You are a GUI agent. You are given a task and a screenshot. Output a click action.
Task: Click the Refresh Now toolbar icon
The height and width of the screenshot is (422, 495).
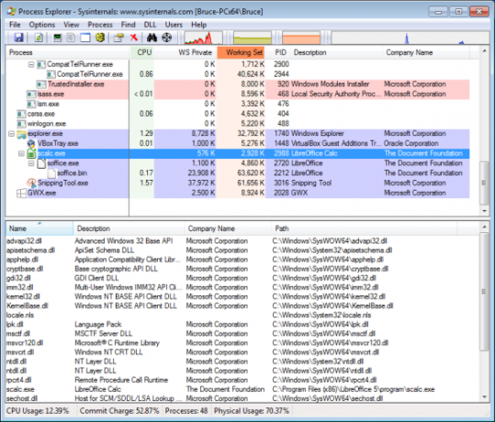[x=39, y=38]
